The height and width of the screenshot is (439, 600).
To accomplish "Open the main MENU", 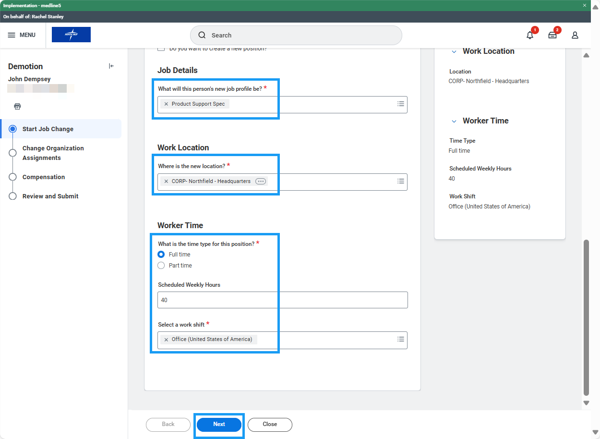I will 22,35.
